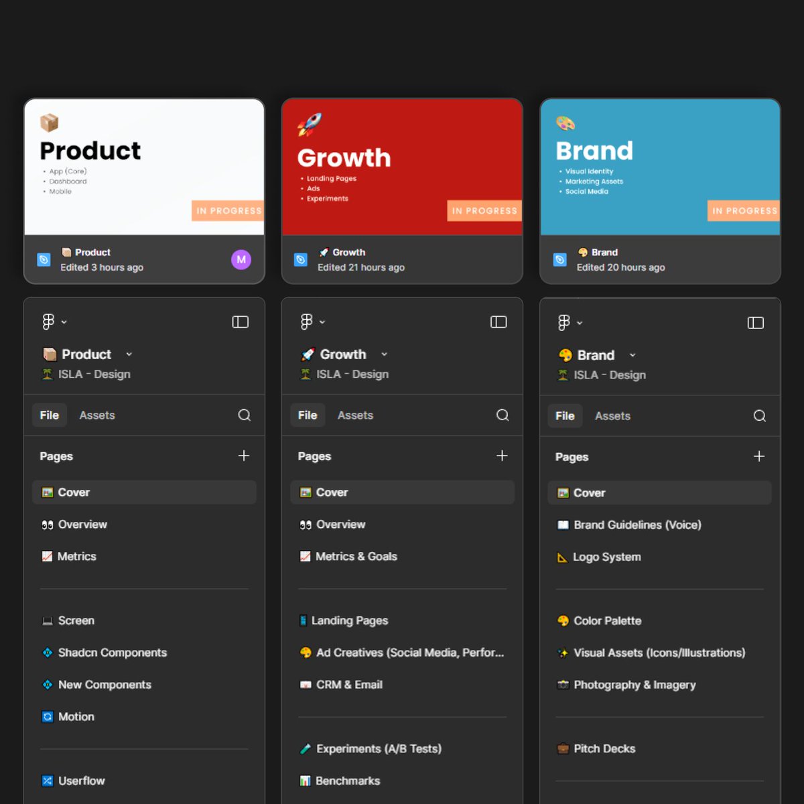804x804 pixels.
Task: Open Visual Assets (Icons/Illustrations) page
Action: tap(659, 653)
